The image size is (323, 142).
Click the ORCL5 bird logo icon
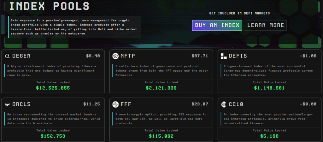(x=8, y=104)
